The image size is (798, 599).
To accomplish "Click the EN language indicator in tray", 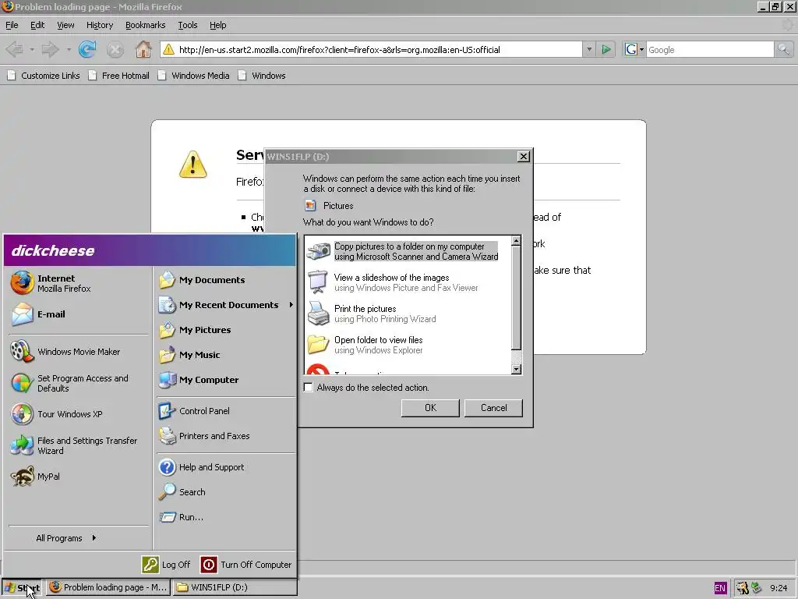I will (719, 588).
